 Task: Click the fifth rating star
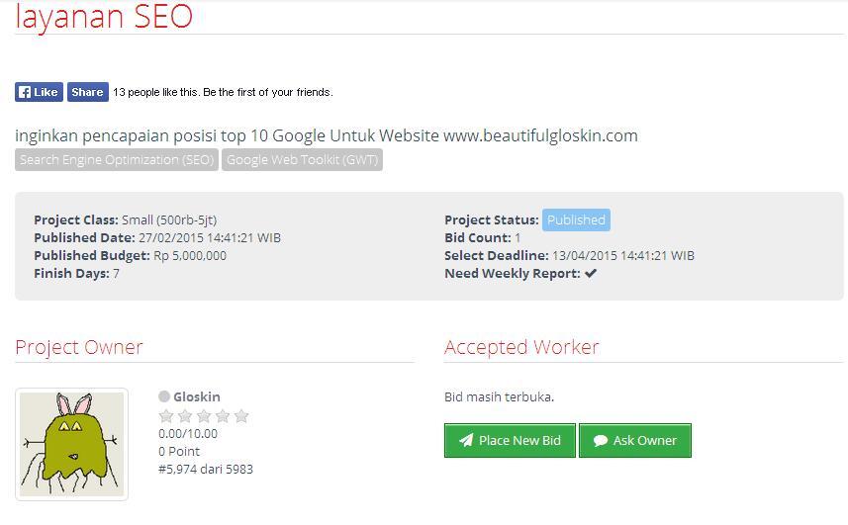241,416
